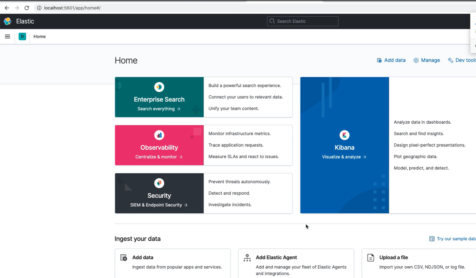
Task: Click the browser forward arrow
Action: pos(17,8)
